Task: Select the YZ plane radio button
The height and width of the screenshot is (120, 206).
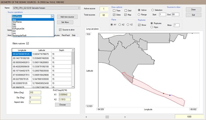Action: [128, 25]
